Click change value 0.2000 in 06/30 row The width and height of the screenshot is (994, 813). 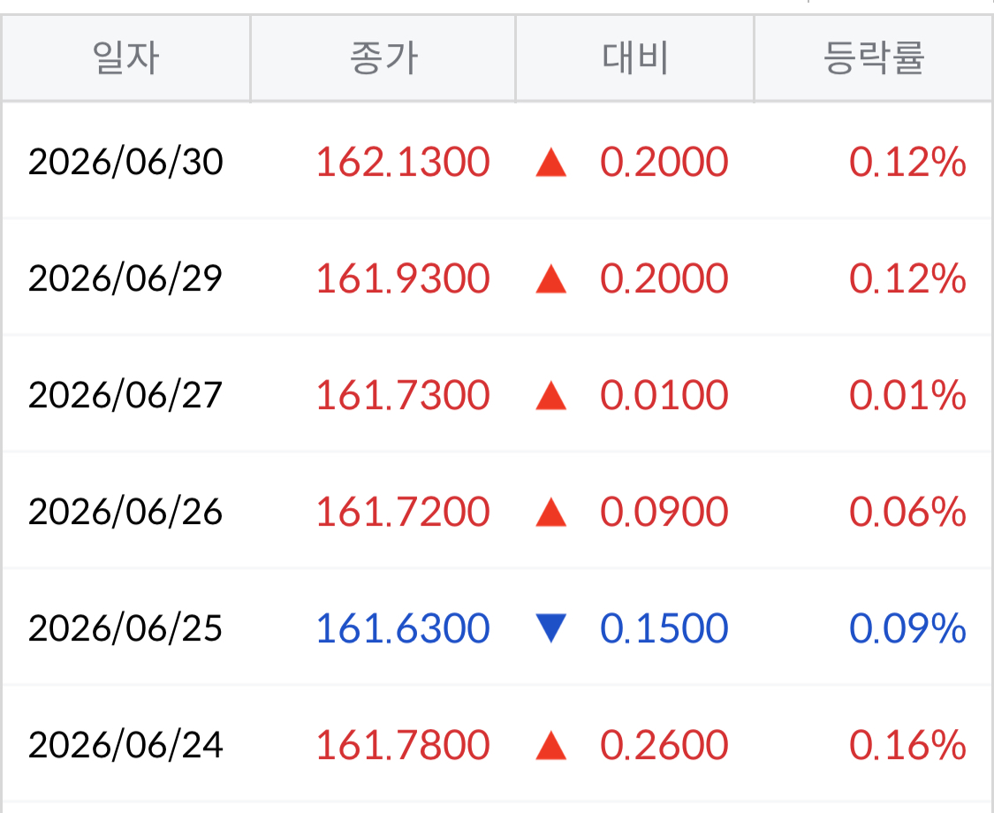tap(664, 162)
